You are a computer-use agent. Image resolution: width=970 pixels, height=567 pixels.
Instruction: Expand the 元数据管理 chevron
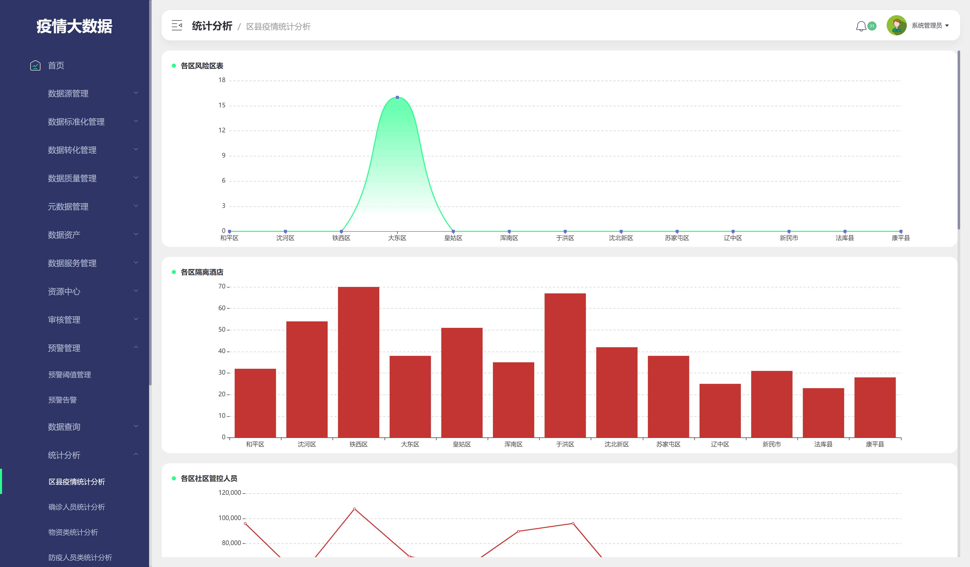tap(136, 206)
